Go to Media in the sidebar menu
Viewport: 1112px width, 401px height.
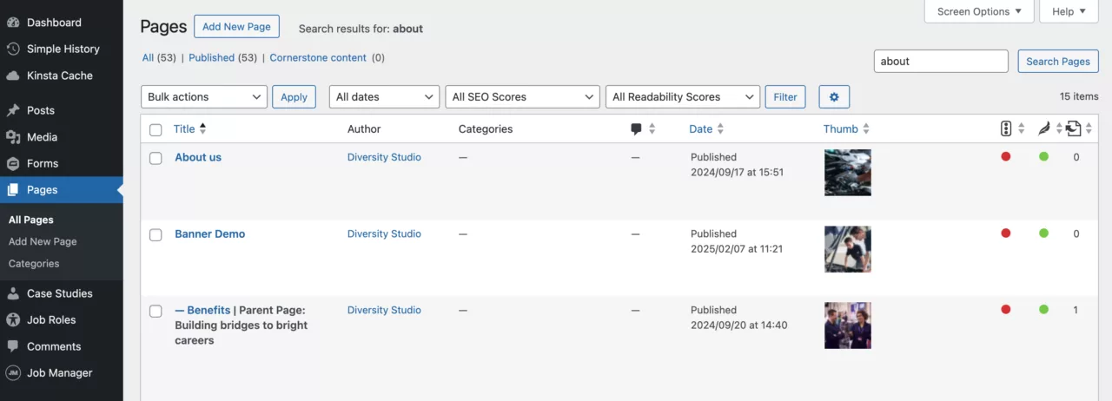pos(42,137)
